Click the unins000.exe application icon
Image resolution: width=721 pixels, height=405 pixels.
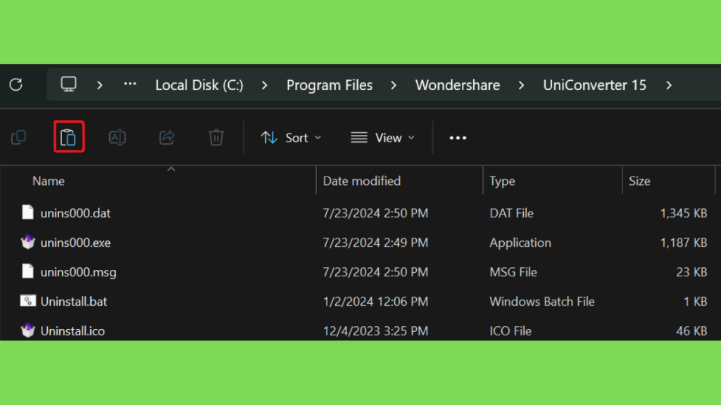click(x=27, y=242)
